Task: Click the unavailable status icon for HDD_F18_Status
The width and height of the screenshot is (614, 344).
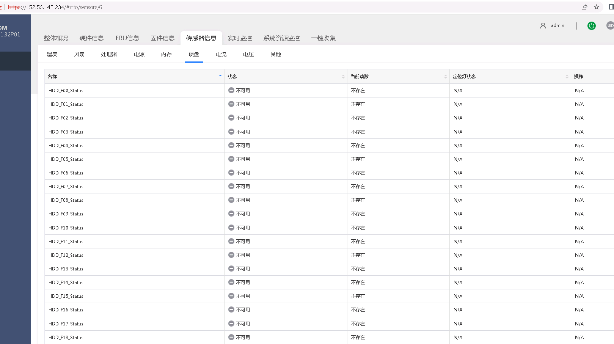Action: (x=231, y=337)
